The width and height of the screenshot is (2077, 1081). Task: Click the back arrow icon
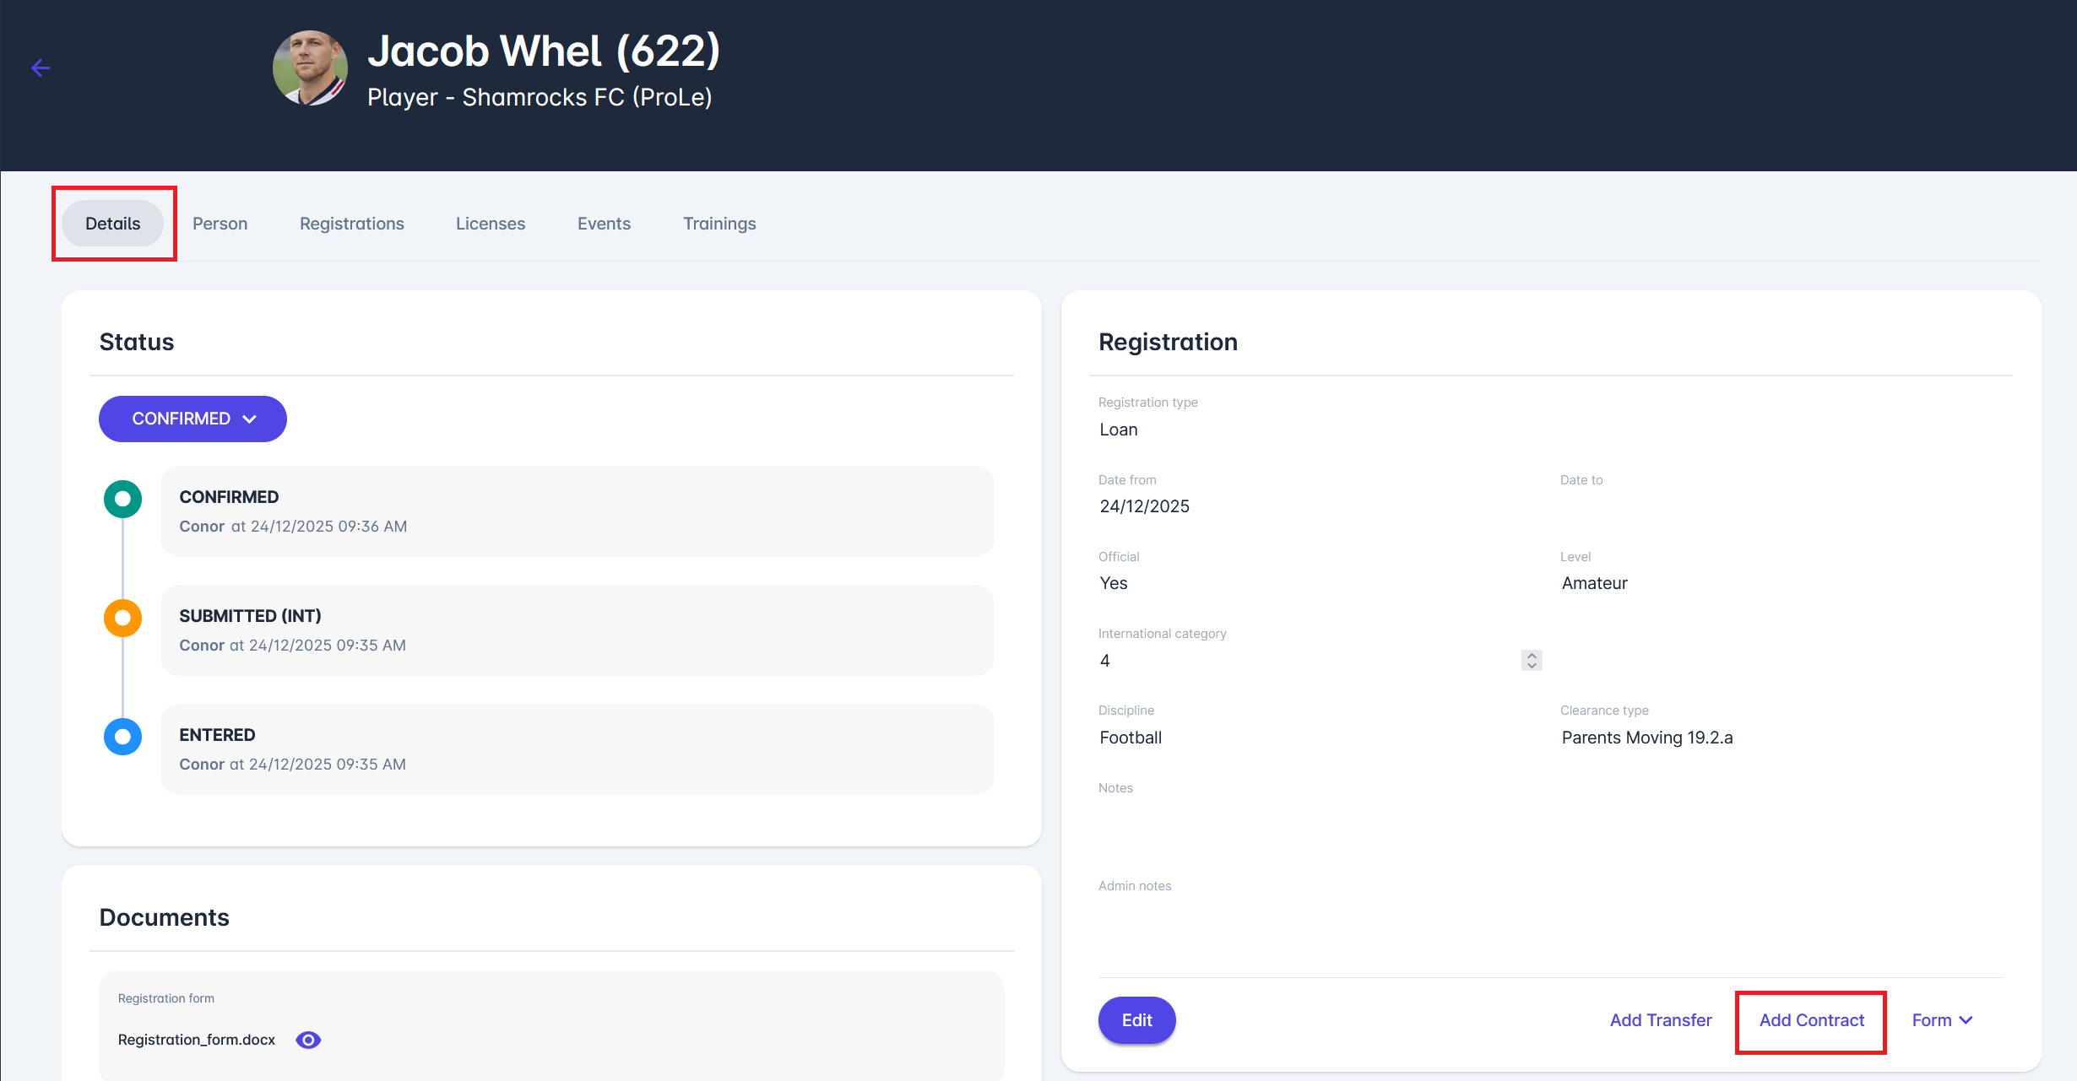click(x=41, y=68)
